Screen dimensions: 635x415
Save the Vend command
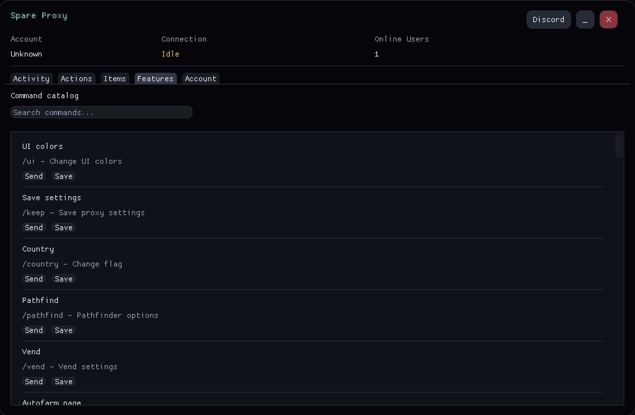pyautogui.click(x=64, y=382)
